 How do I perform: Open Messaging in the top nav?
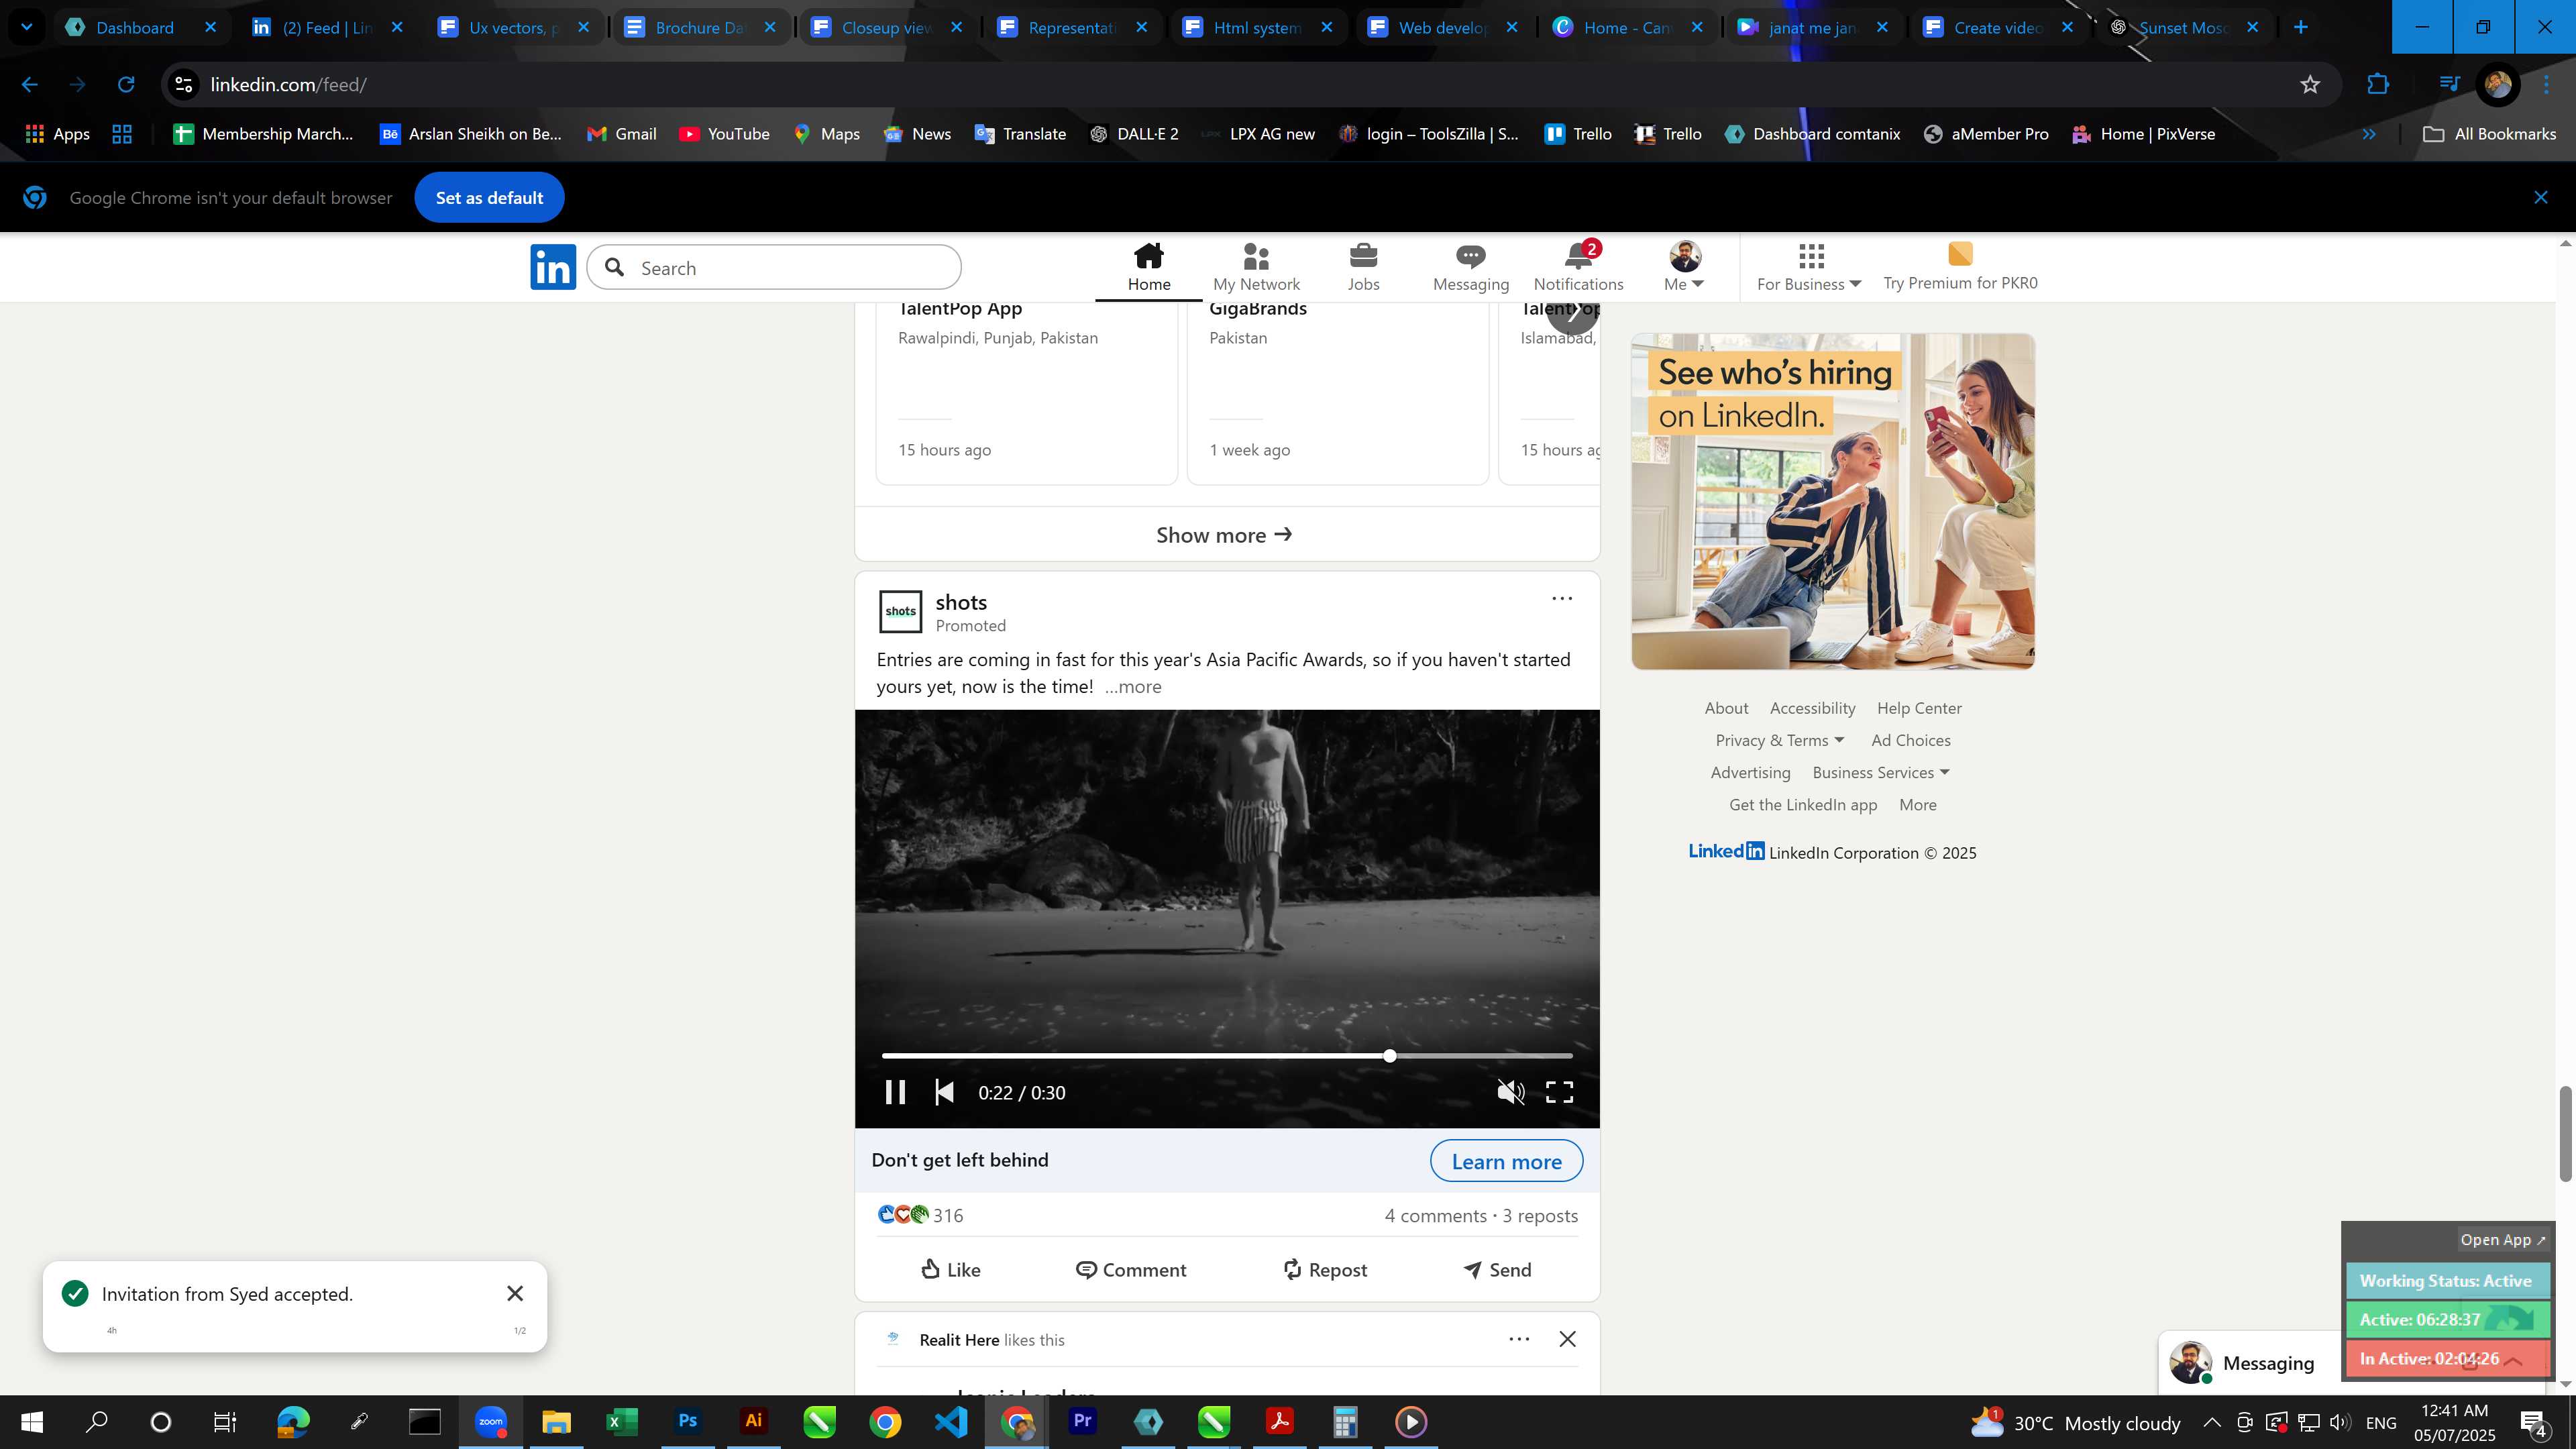click(1470, 267)
